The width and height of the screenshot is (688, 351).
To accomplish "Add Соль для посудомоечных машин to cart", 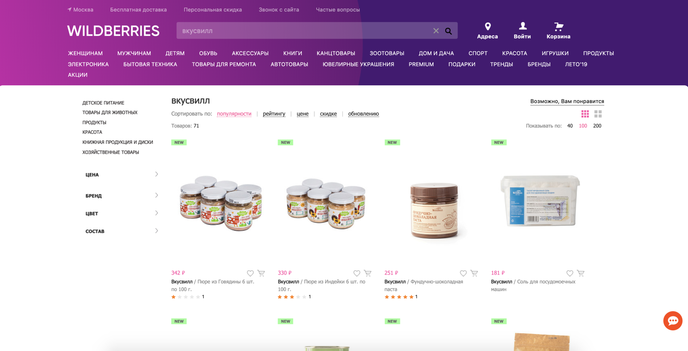I will [581, 273].
